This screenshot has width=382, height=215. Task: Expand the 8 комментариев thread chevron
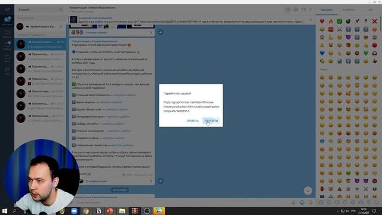[151, 32]
